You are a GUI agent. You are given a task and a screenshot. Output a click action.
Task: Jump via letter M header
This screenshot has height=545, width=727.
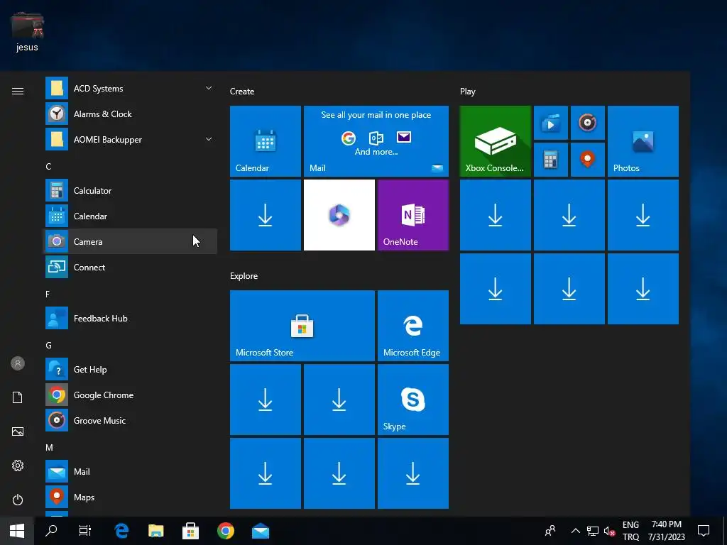49,448
